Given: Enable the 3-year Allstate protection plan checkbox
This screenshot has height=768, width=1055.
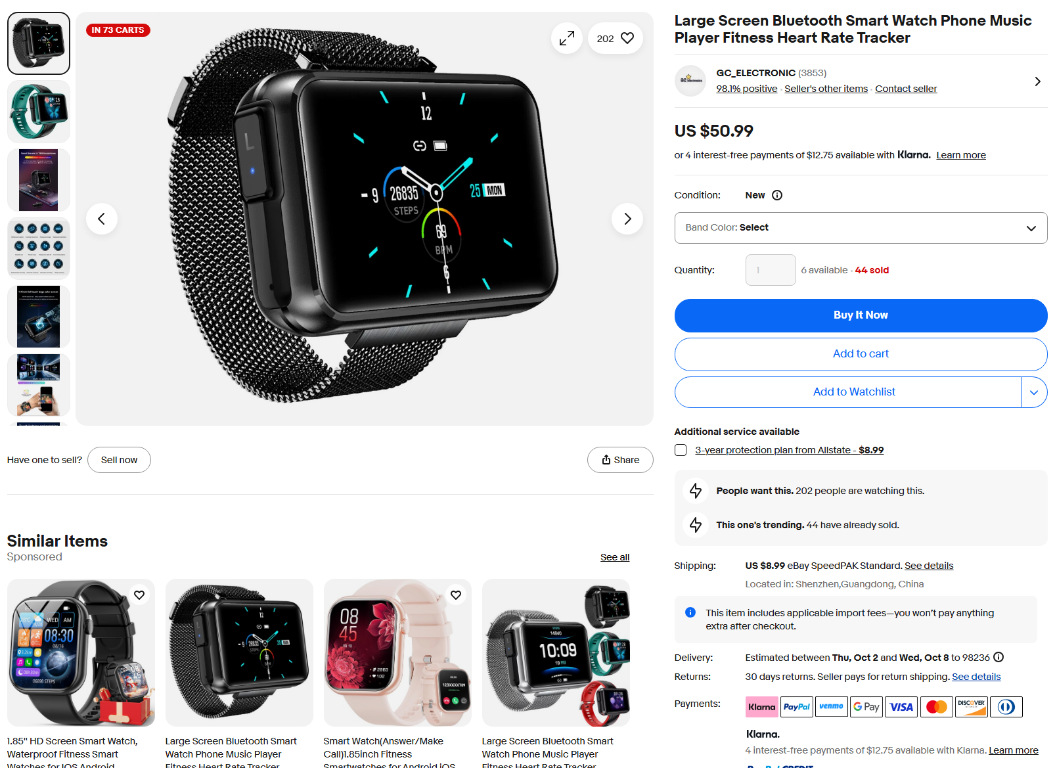Looking at the screenshot, I should pos(681,450).
